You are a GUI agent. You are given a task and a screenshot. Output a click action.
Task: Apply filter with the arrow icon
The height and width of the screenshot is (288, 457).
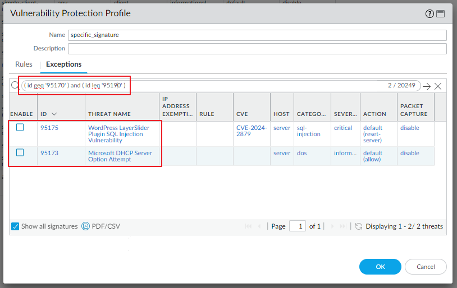[x=427, y=86]
